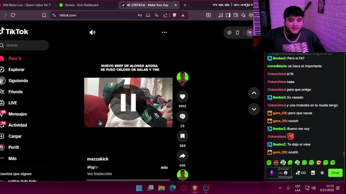Open the Brave VPN shield icon

(x=251, y=15)
